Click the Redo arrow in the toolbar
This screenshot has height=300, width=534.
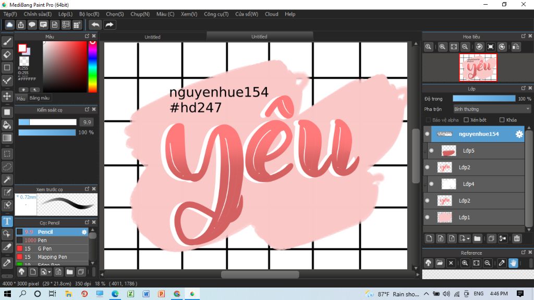(110, 25)
